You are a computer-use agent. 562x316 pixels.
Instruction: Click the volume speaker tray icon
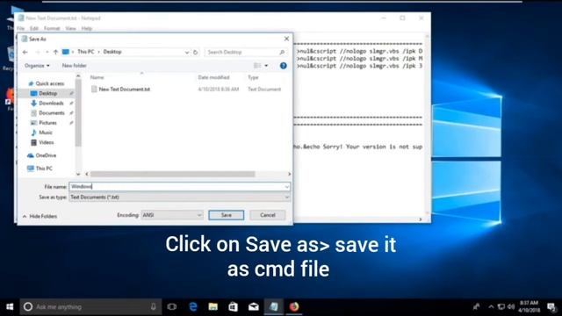pyautogui.click(x=511, y=306)
